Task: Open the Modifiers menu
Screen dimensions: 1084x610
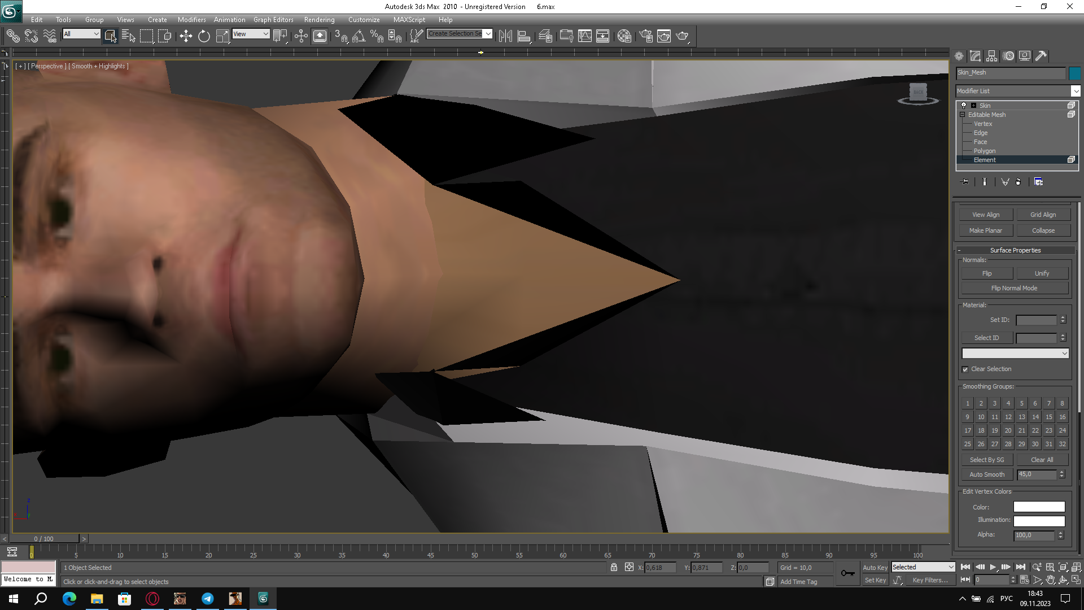Action: 191,20
